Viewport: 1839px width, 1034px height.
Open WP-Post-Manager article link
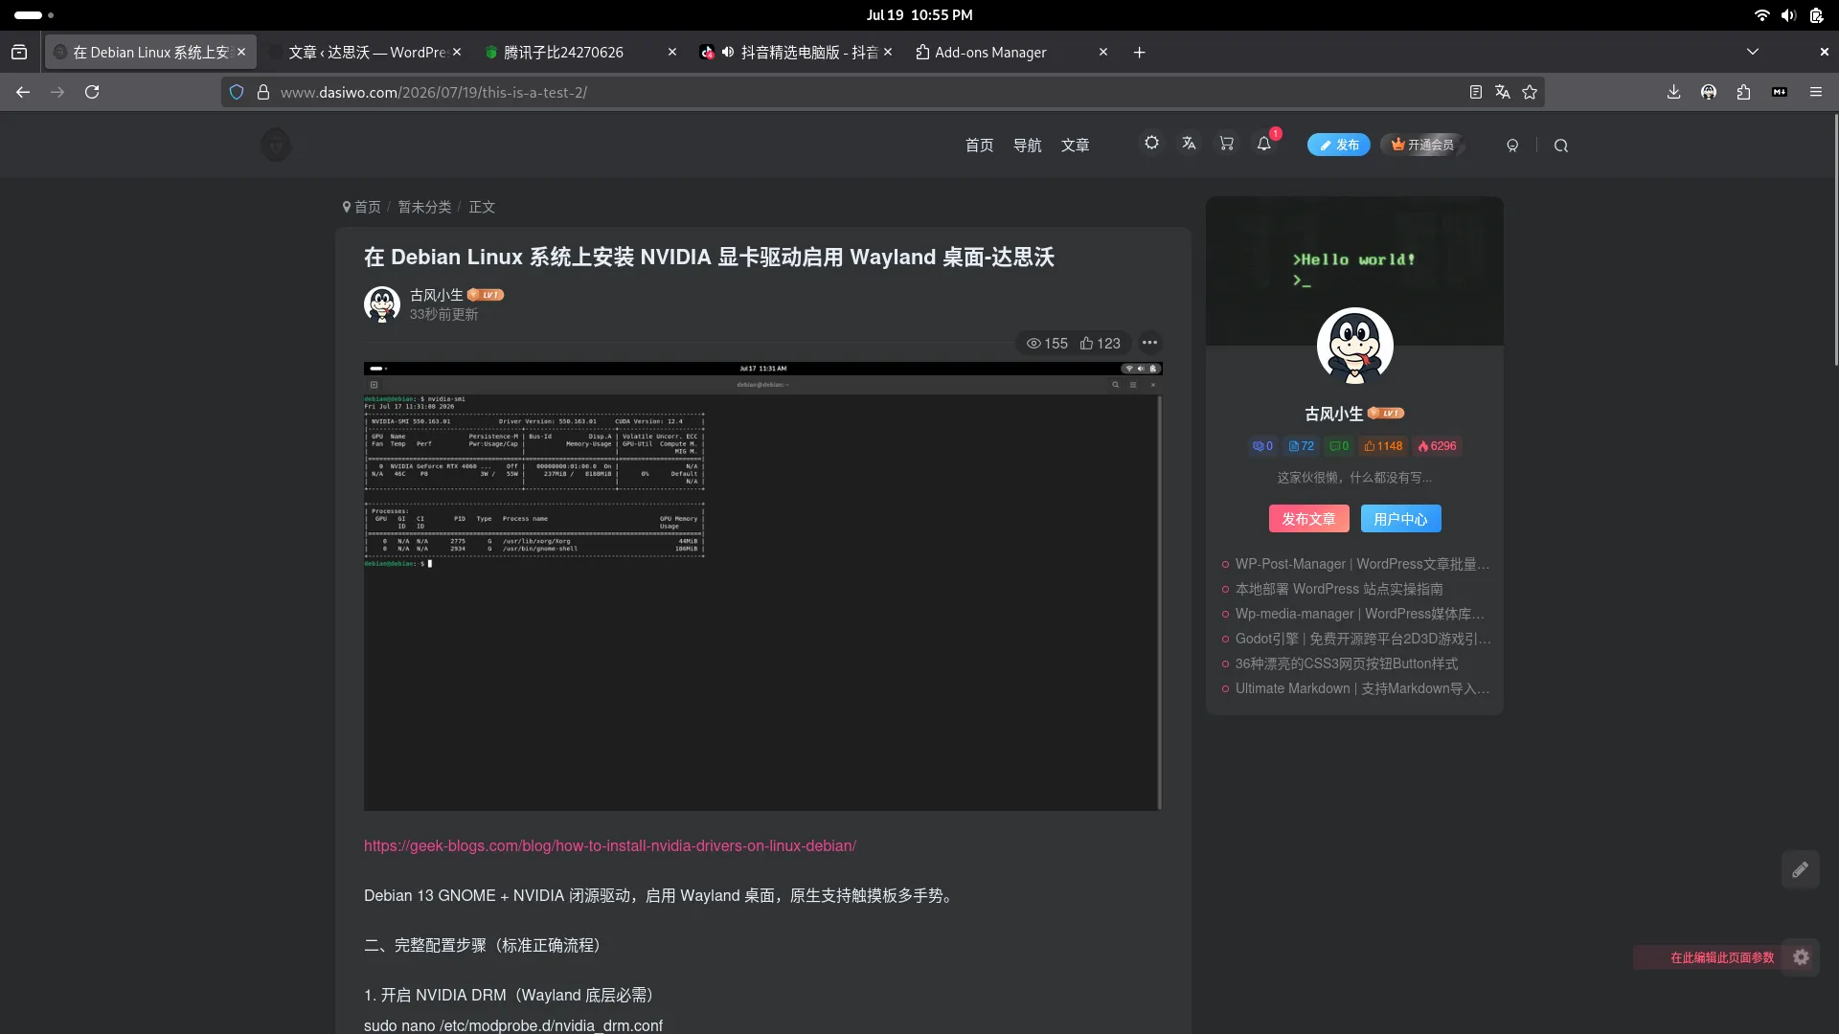pos(1362,564)
